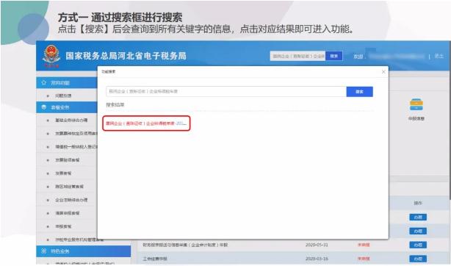This screenshot has height=266, width=451.
Task: Click the flower icon beside 特色业务
Action: coord(44,251)
